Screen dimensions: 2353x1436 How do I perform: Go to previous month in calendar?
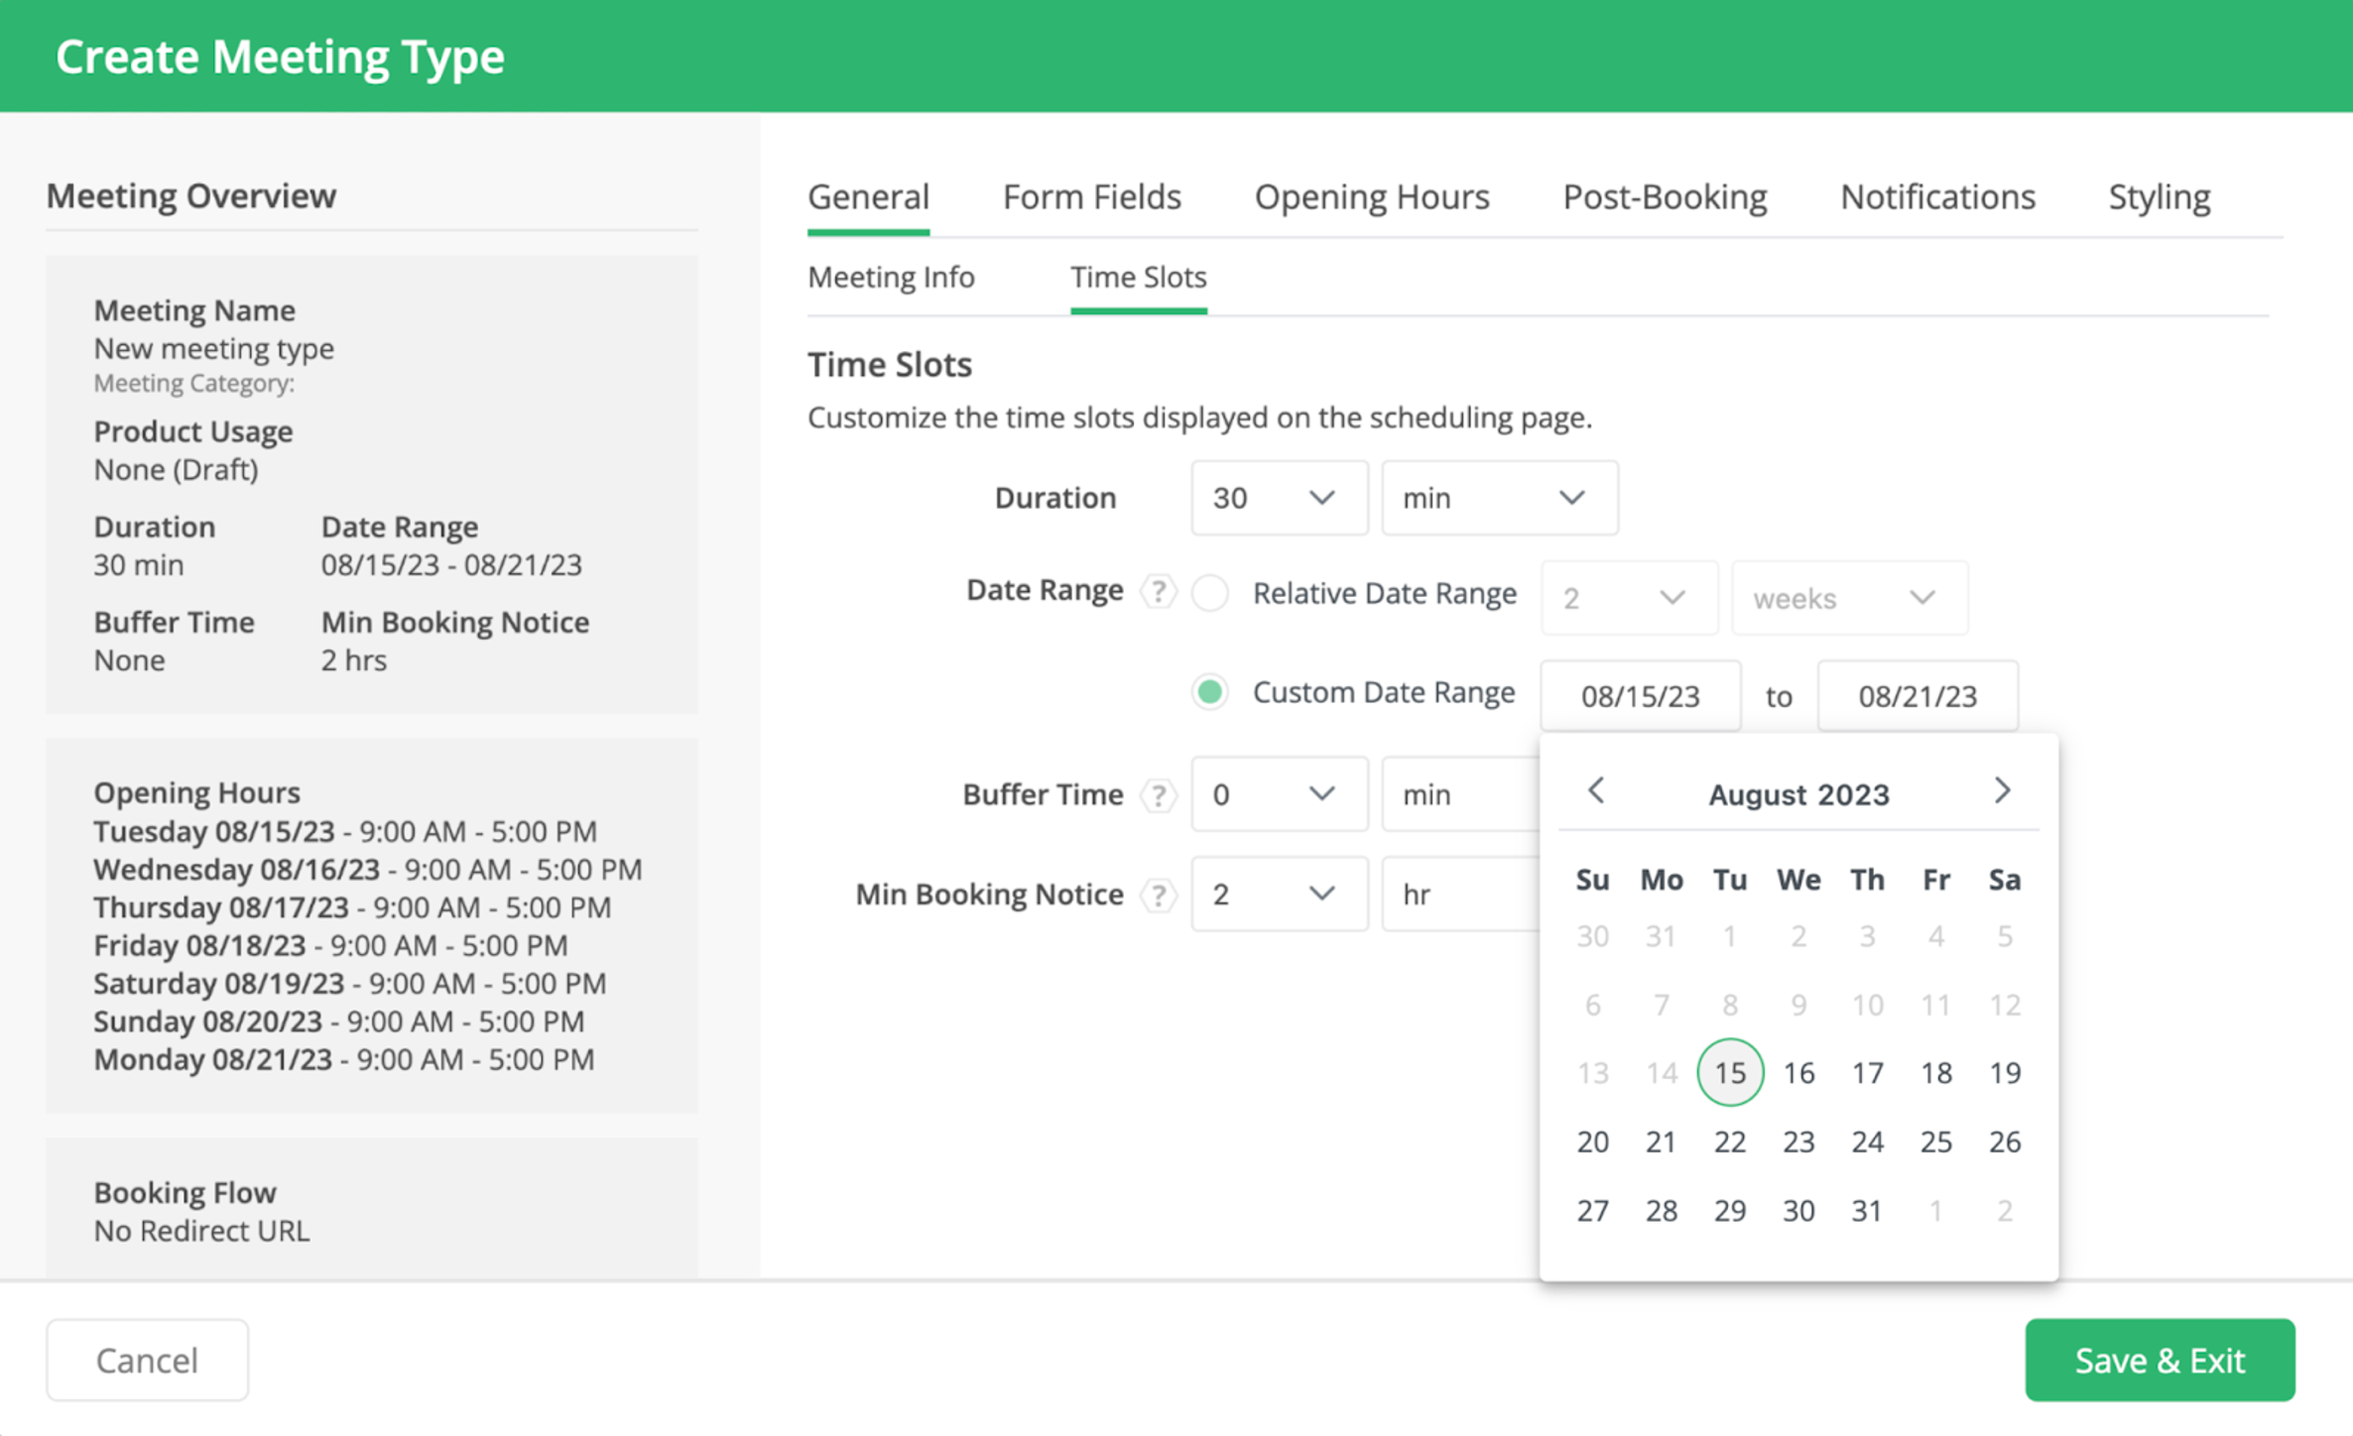1596,791
